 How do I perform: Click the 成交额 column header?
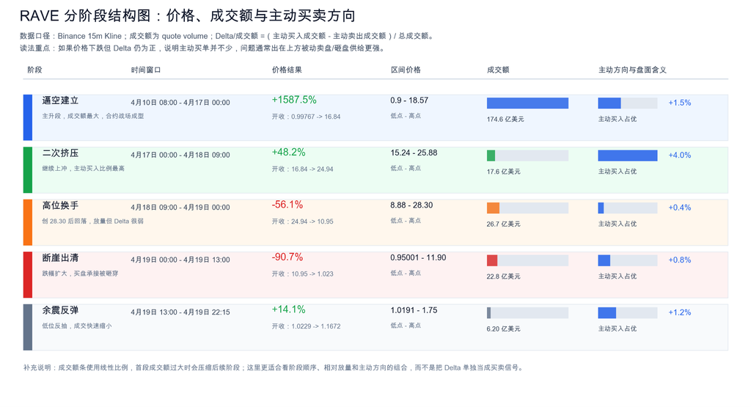[498, 70]
